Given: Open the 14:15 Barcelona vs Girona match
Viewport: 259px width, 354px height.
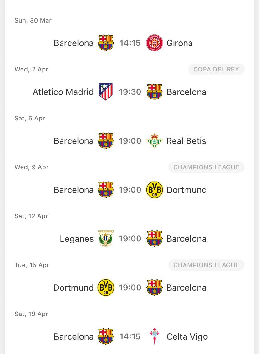Looking at the screenshot, I should coord(130,43).
